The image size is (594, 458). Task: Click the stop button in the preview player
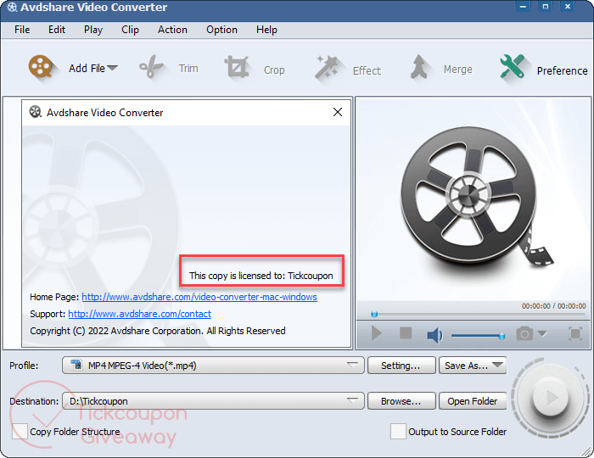pos(406,333)
